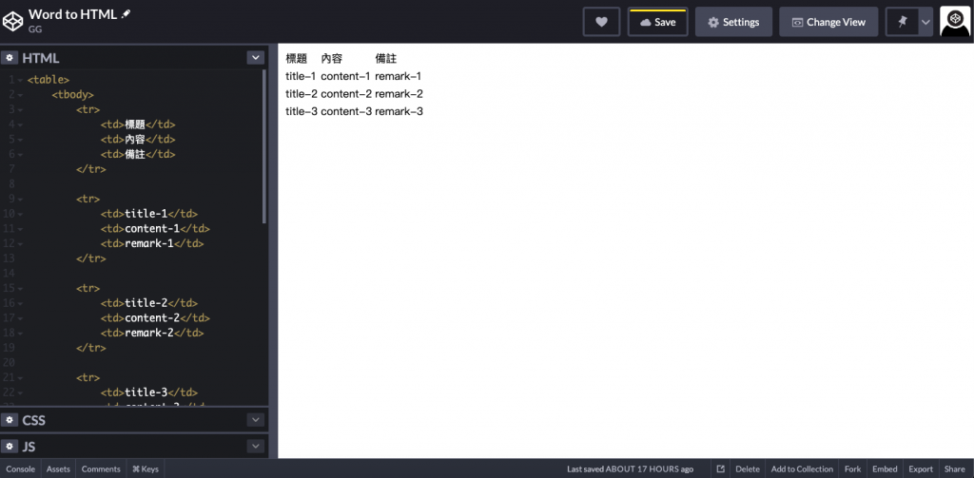This screenshot has height=478, width=974.
Task: Open the Share menu
Action: pos(955,469)
